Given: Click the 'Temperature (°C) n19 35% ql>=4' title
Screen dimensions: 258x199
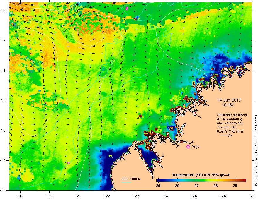Looking at the screenshot, I should coord(201,175).
